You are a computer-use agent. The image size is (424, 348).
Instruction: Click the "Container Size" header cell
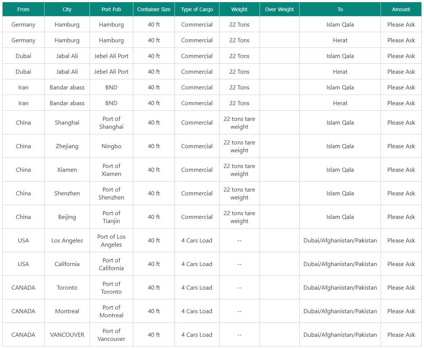(154, 9)
